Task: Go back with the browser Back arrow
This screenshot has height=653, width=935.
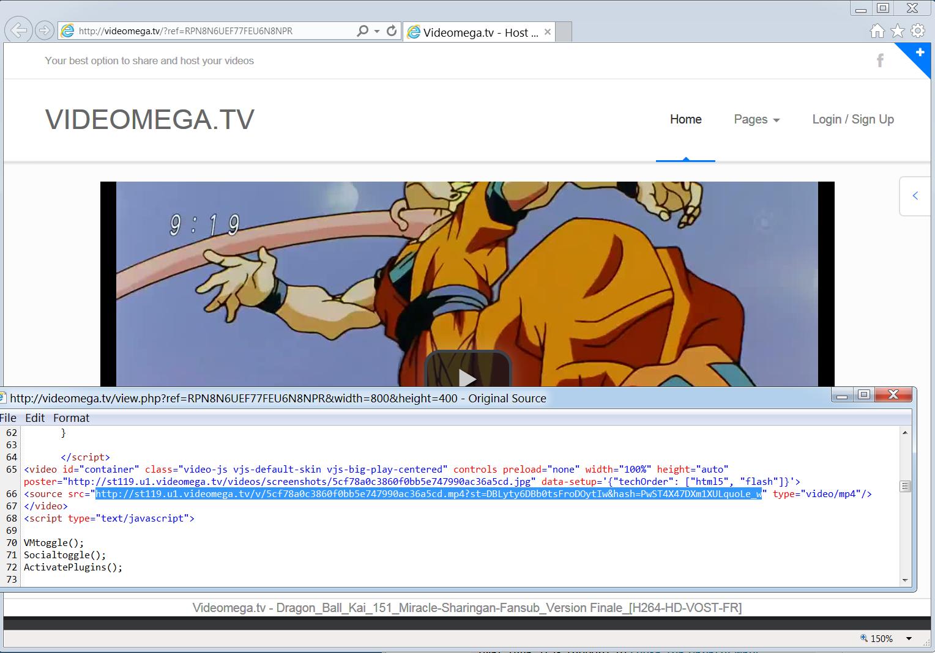Action: click(18, 30)
